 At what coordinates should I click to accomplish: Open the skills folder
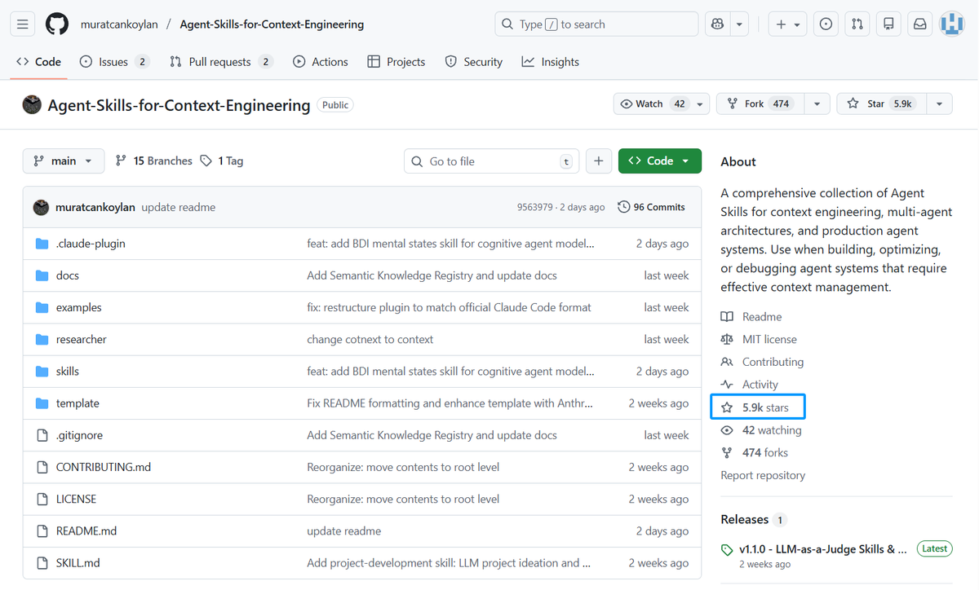(68, 372)
